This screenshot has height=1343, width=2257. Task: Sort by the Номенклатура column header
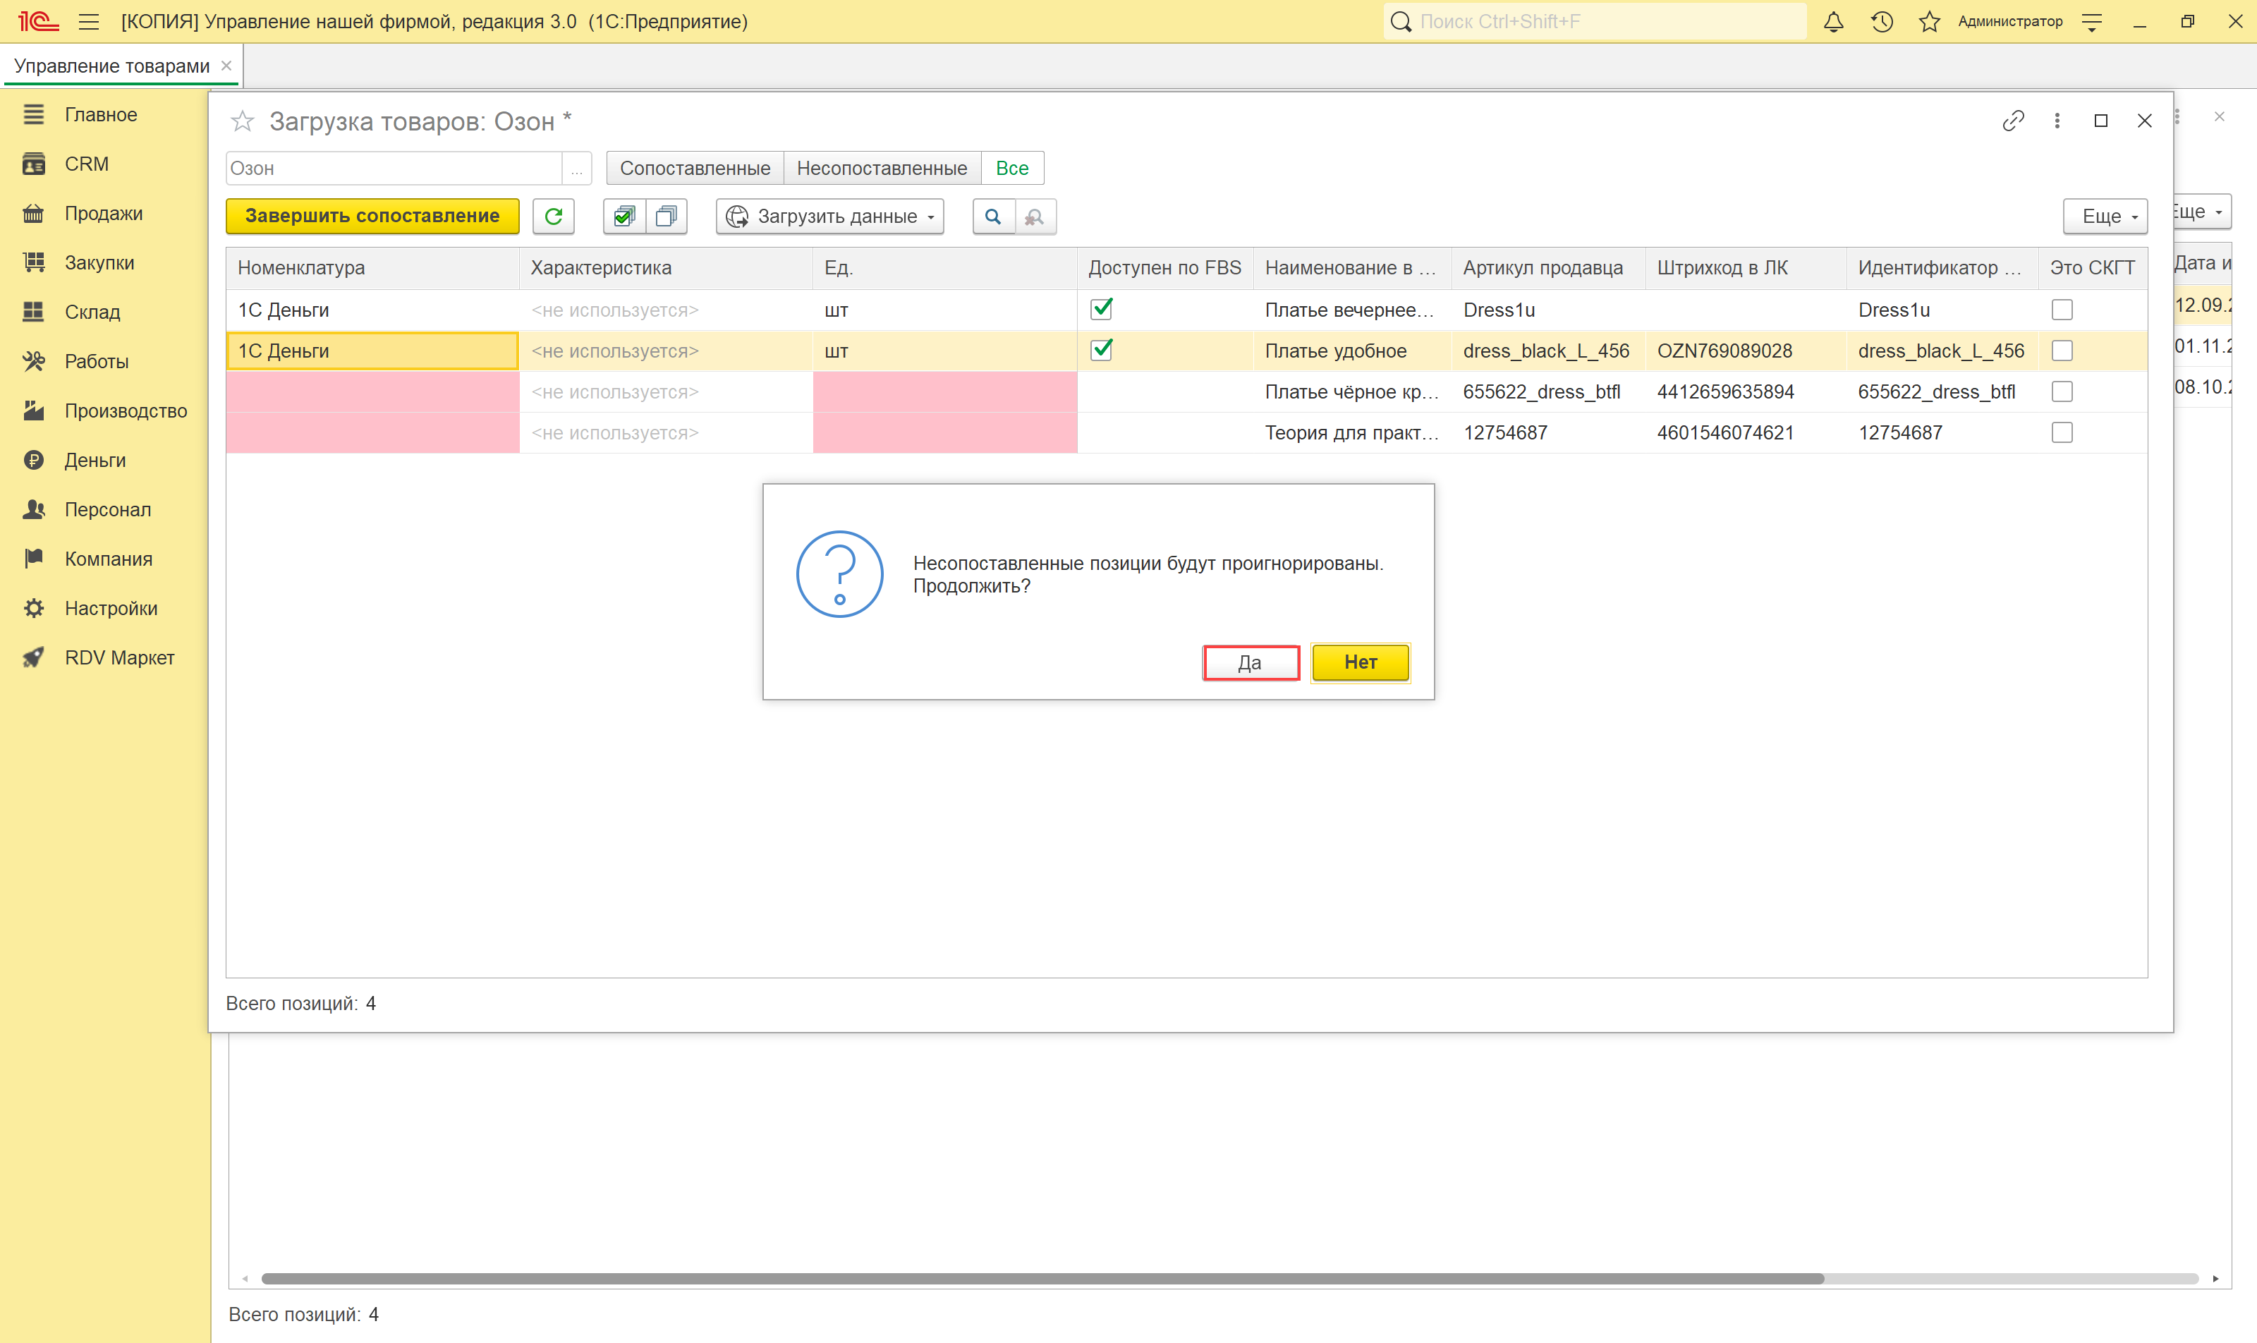point(372,268)
